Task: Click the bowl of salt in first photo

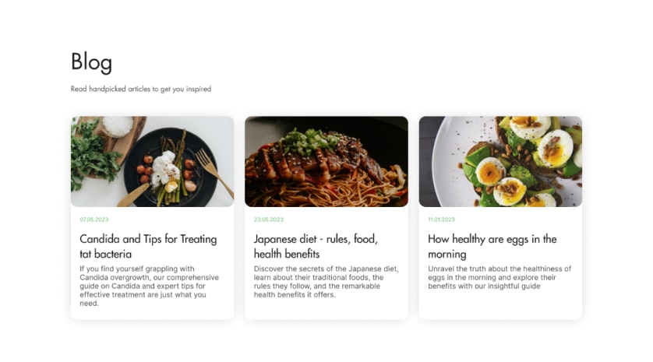Action: (118, 125)
